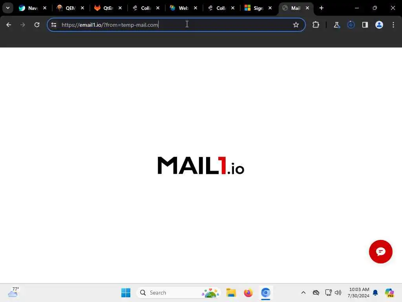Reload the current page
Image resolution: width=402 pixels, height=302 pixels.
pyautogui.click(x=37, y=25)
